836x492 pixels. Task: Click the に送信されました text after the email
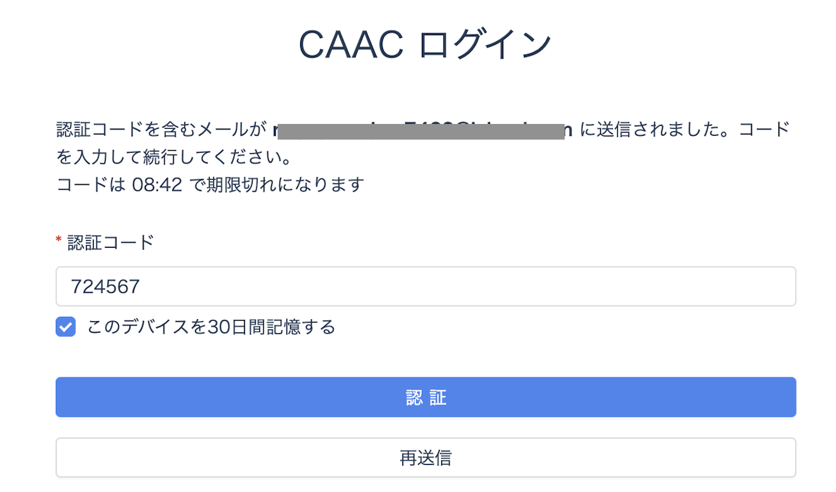(x=652, y=130)
